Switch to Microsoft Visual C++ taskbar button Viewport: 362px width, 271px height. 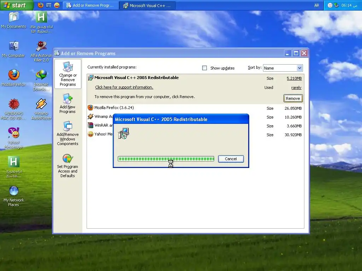click(147, 6)
